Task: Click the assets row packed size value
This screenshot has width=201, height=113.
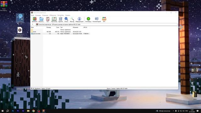Action: (57, 31)
